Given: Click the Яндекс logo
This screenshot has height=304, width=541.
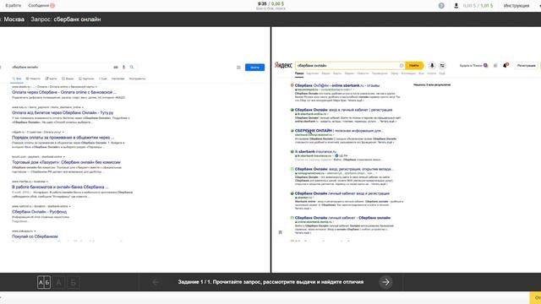Looking at the screenshot, I should coord(283,65).
